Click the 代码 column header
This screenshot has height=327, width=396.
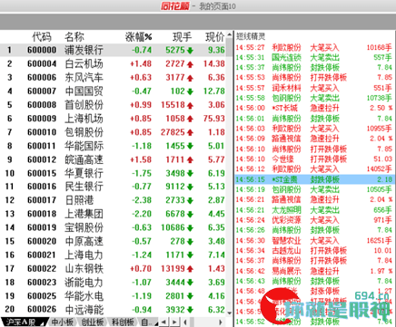pyautogui.click(x=42, y=37)
